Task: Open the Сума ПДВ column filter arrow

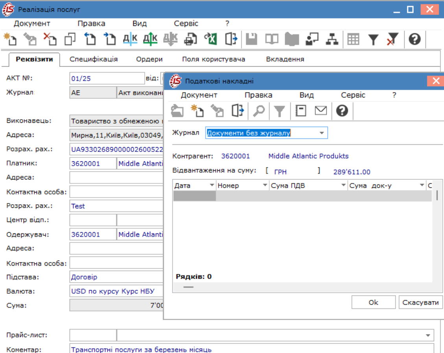Action: (x=343, y=185)
